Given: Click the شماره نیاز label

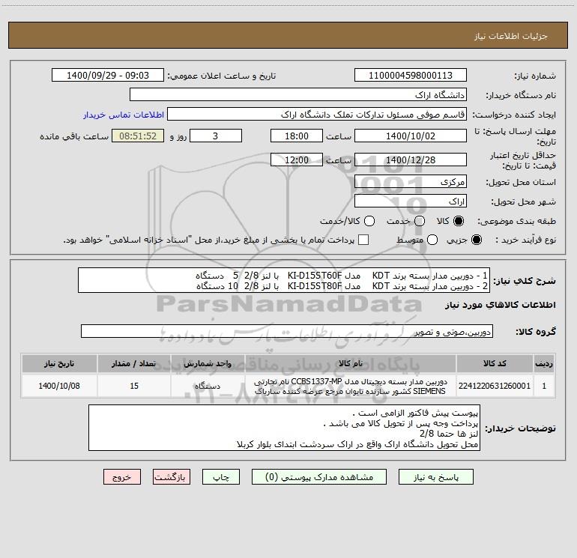Looking at the screenshot, I should pos(535,76).
